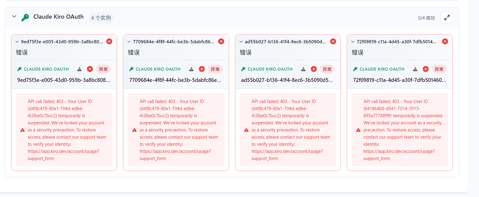The height and width of the screenshot is (197, 479).
Task: Click the Claude Kiro OAuth section title
Action: [x=58, y=17]
